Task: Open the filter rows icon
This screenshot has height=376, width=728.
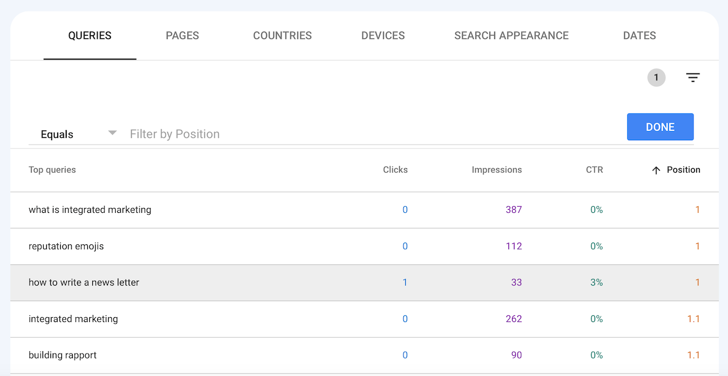Action: pyautogui.click(x=693, y=78)
